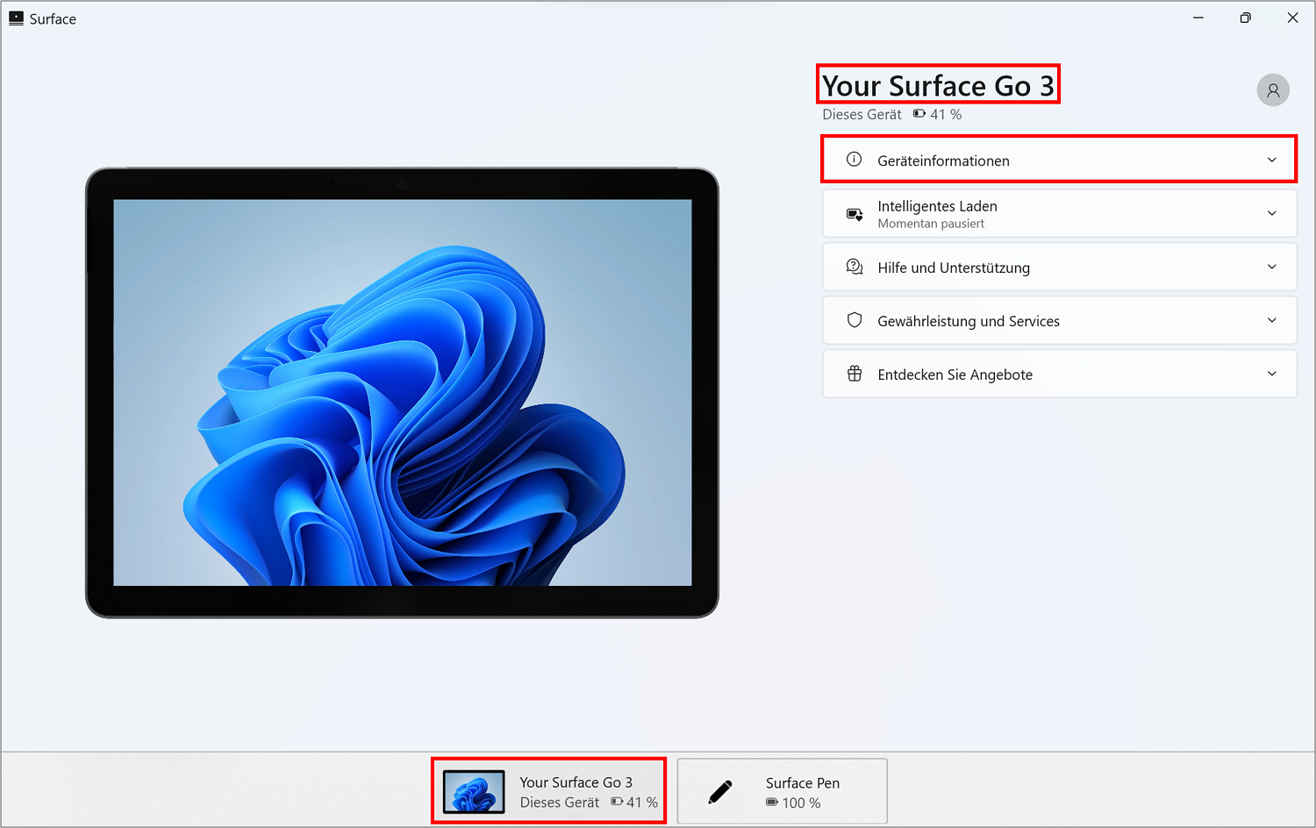Open the user account profile icon
This screenshot has width=1316, height=828.
[x=1272, y=89]
